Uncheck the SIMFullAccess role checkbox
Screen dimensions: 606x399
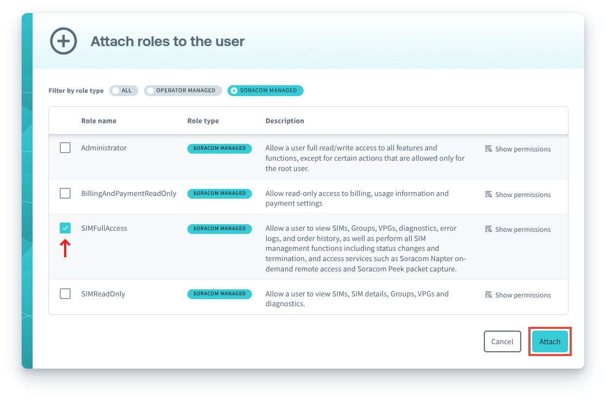click(65, 228)
